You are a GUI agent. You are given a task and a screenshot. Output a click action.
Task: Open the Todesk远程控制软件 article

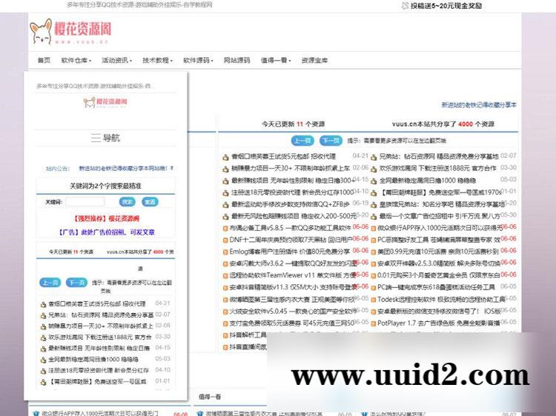442,300
